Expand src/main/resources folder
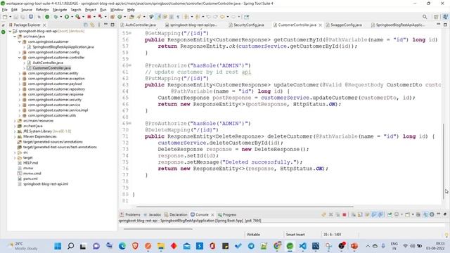This screenshot has width=450, height=253. [15, 121]
